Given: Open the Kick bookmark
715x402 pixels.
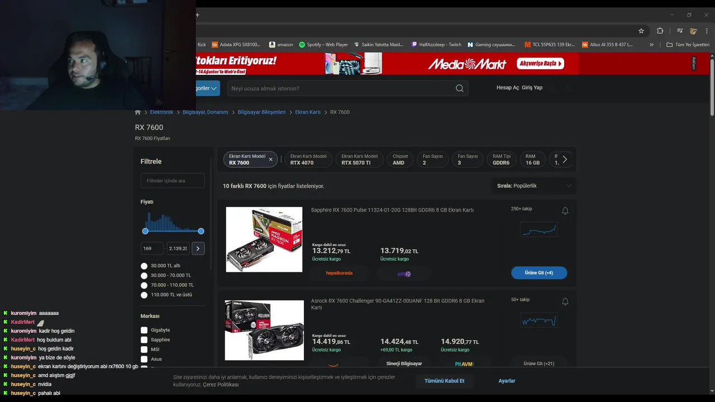Looking at the screenshot, I should pyautogui.click(x=202, y=45).
